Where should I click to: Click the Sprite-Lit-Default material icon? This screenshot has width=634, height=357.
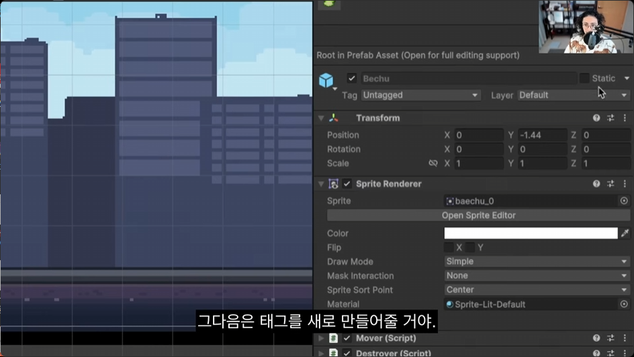click(449, 304)
